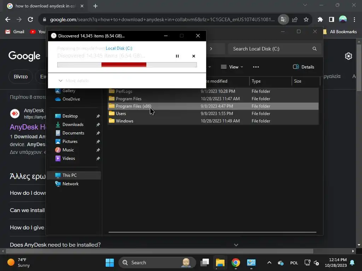Open Google Search settings gear icon
The height and width of the screenshot is (271, 362).
pos(348,56)
